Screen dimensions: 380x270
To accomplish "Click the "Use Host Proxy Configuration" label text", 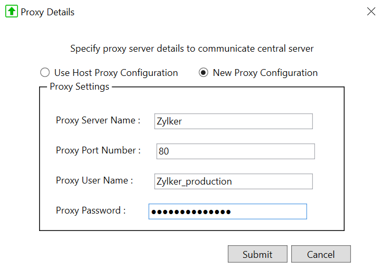I will [x=116, y=73].
